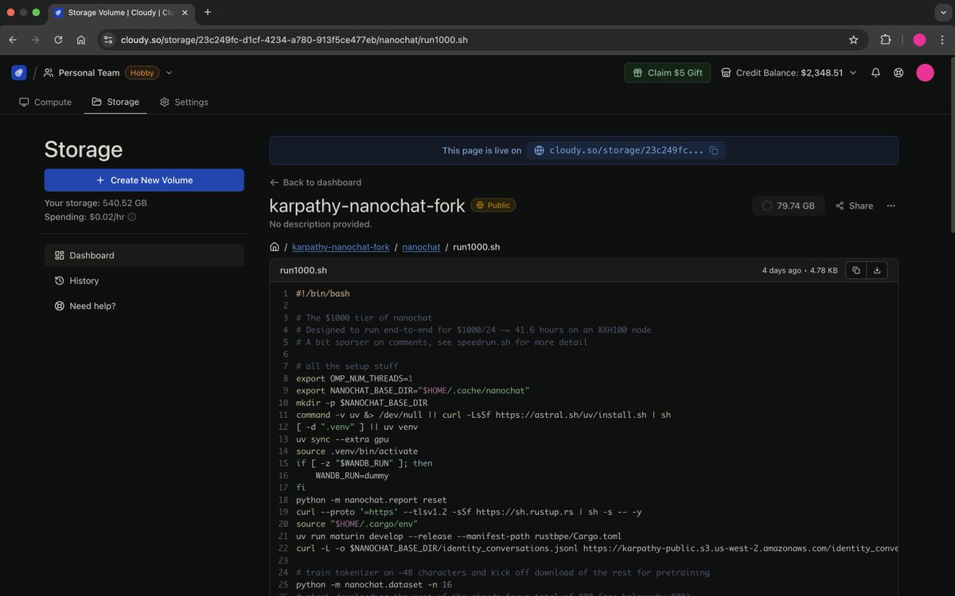Click the 79.74 GB usage indicator
Viewport: 955px width, 596px height.
(x=788, y=206)
